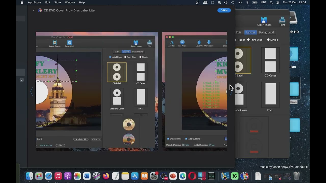This screenshot has width=326, height=183.
Task: Open the App Store menu
Action: 34,3
